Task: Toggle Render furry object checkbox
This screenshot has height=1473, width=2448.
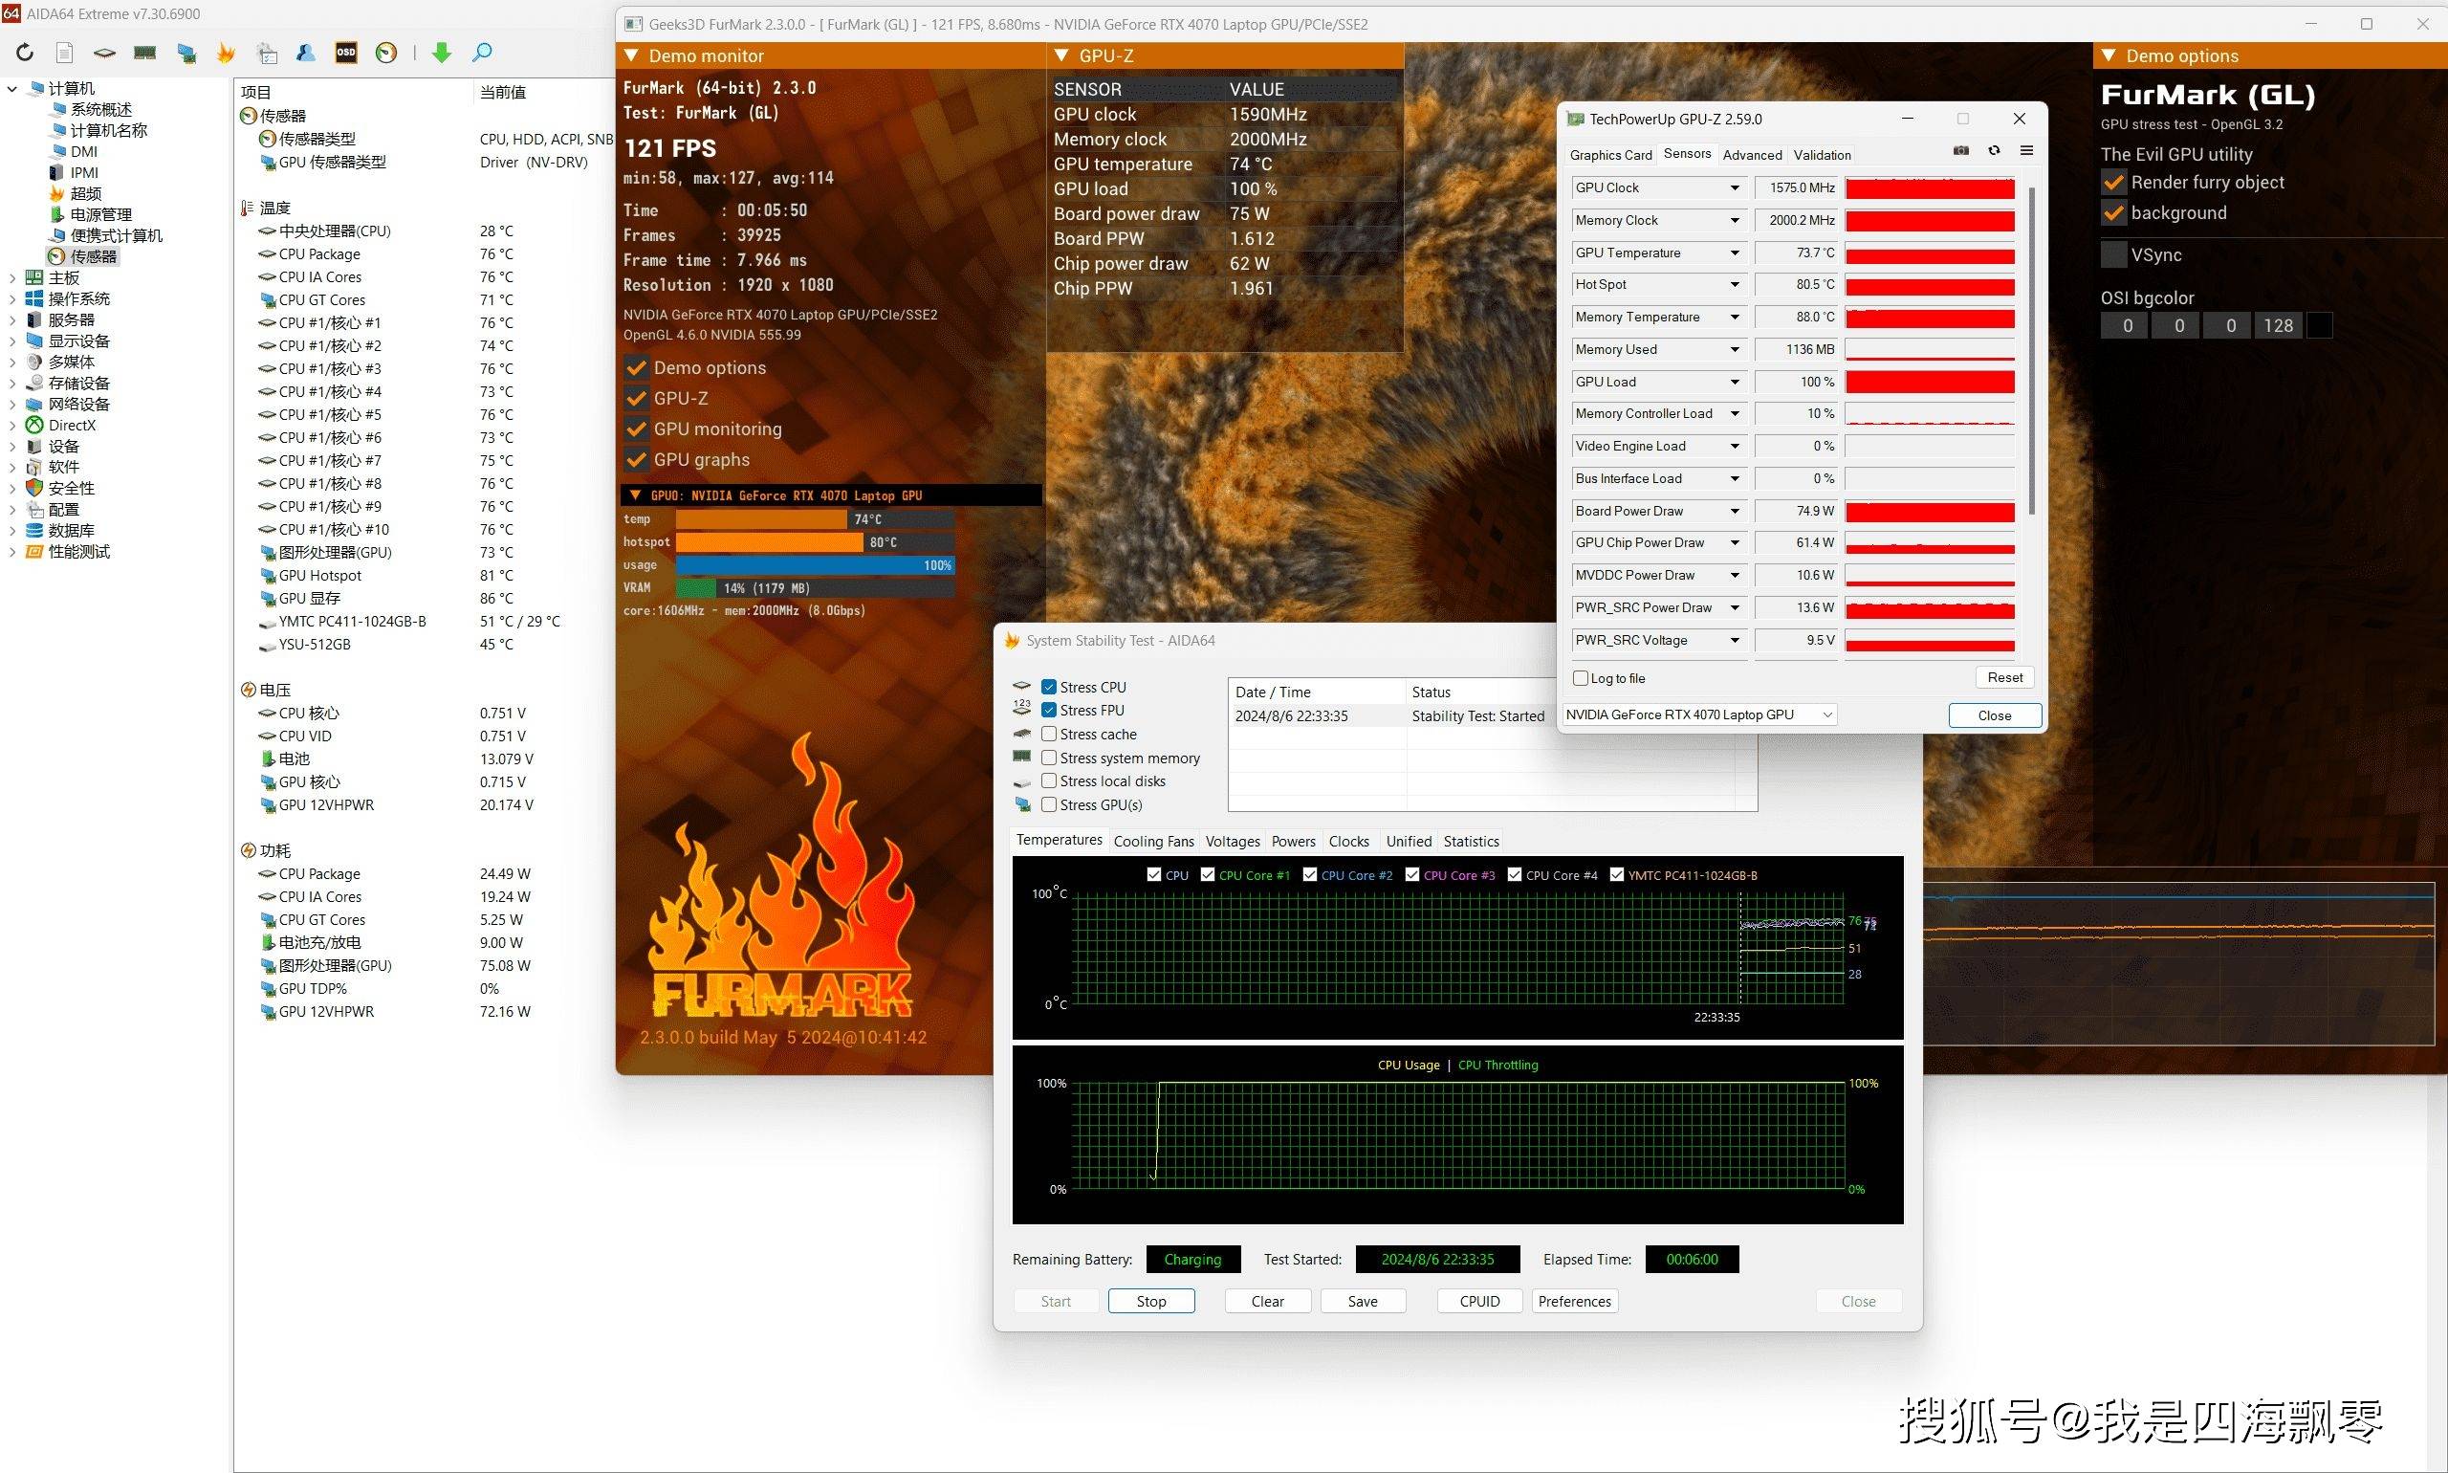Action: (2113, 183)
